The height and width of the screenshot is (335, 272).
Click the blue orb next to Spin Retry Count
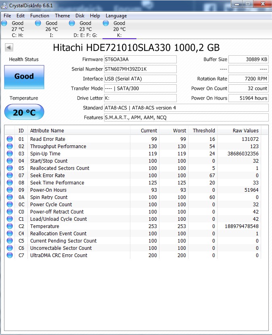[x=10, y=197]
